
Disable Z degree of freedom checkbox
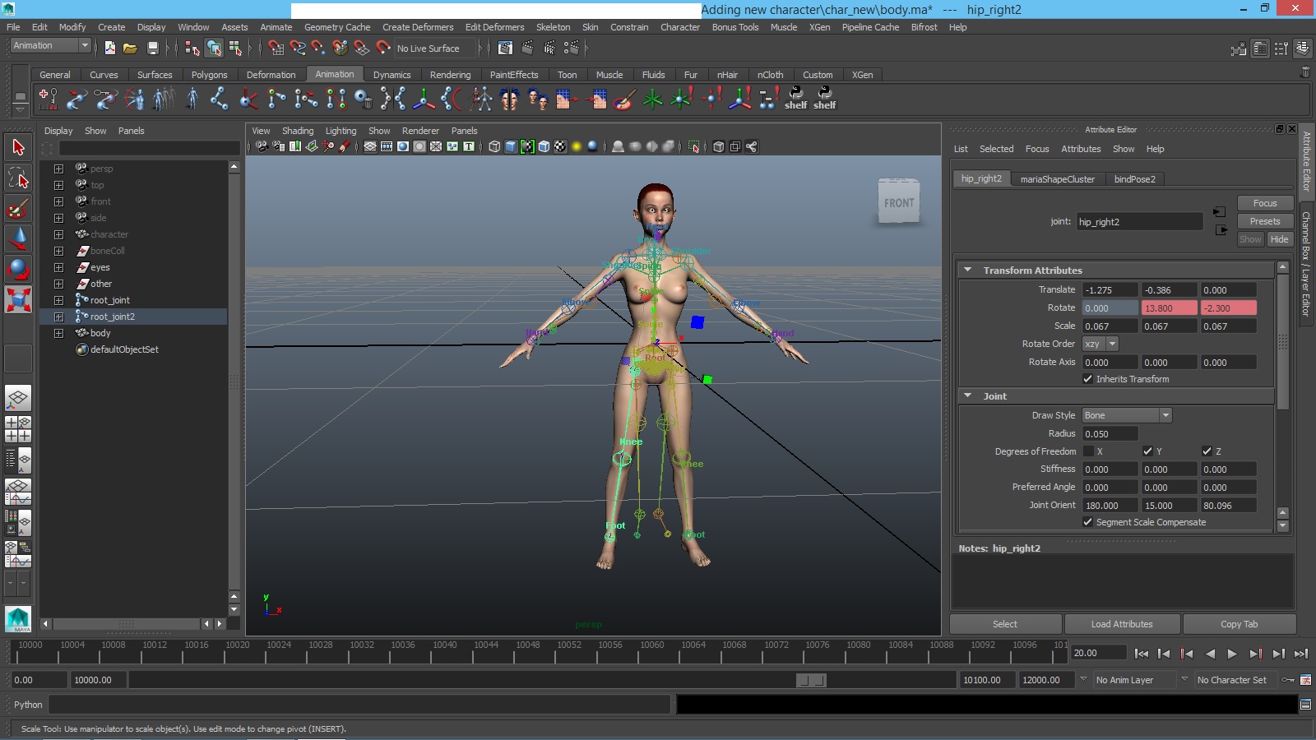coord(1207,451)
